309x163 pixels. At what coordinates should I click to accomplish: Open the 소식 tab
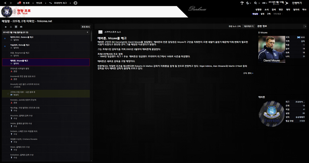[x=266, y=9]
